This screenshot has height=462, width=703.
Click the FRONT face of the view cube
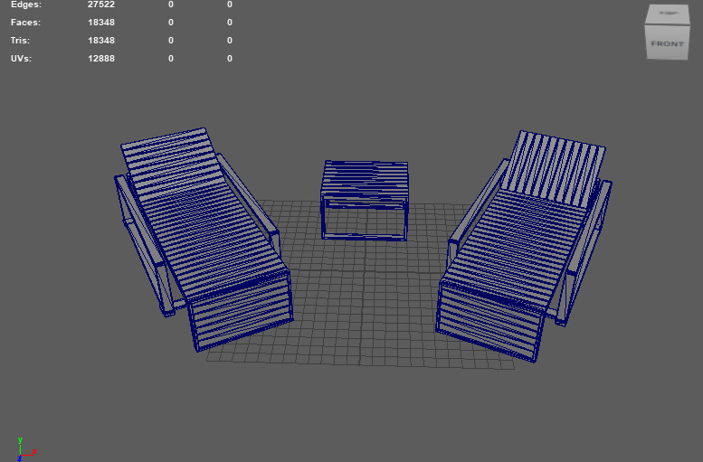click(667, 43)
